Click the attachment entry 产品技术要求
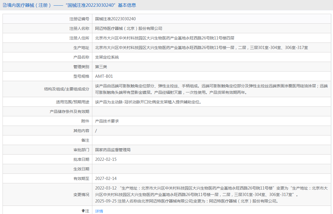333x214 pixels. (107, 121)
